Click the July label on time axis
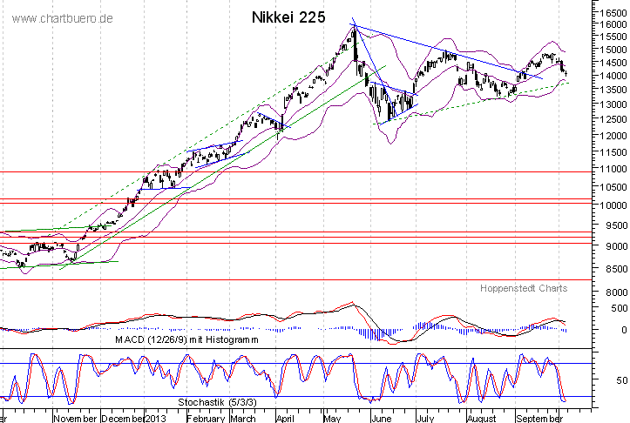Image resolution: width=630 pixels, height=423 pixels. tap(425, 418)
